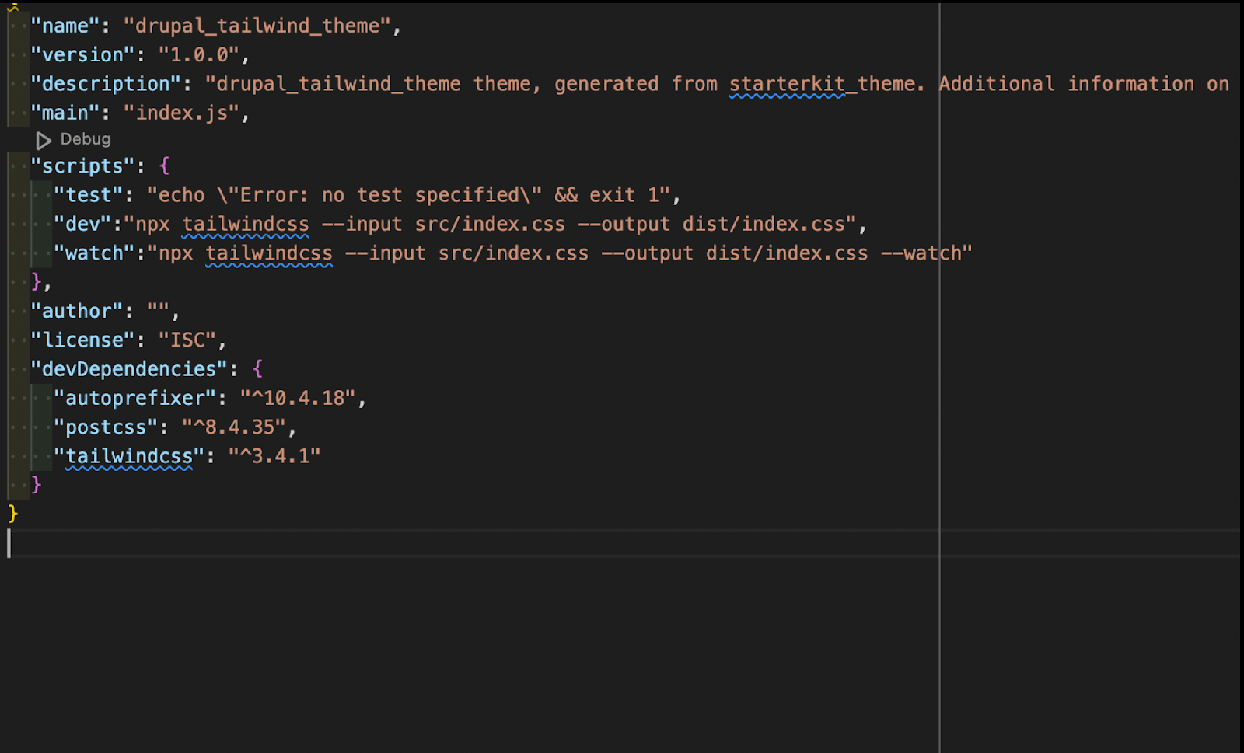Click the "postcss" dependency key
1244x753 pixels.
pyautogui.click(x=106, y=427)
